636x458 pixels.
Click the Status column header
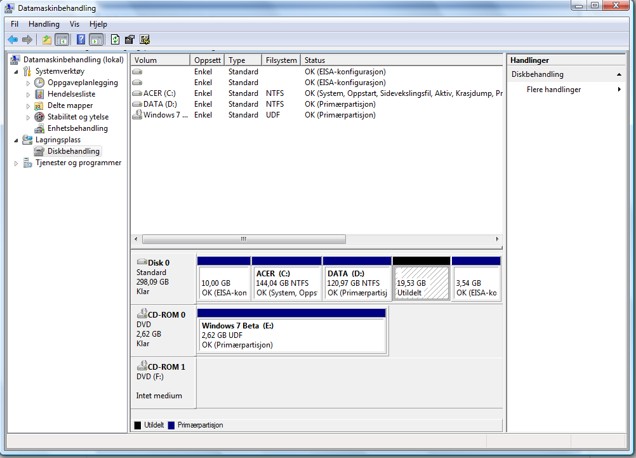pyautogui.click(x=401, y=60)
